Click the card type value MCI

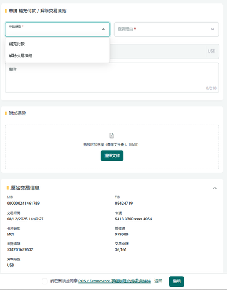pyautogui.click(x=10, y=234)
